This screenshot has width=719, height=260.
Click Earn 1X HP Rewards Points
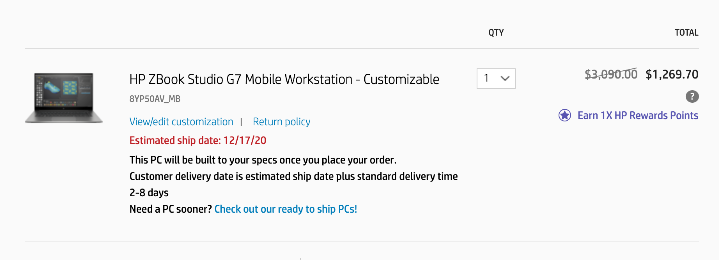(x=638, y=116)
